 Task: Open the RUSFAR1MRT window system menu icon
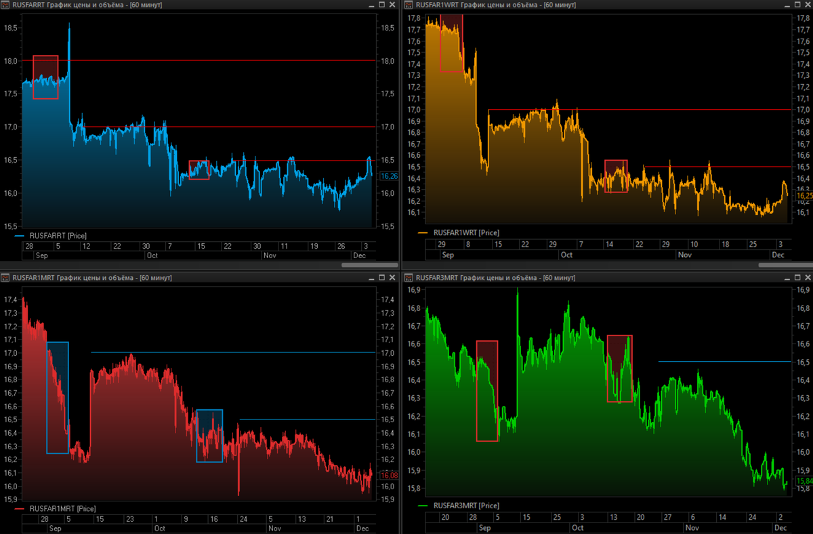(5, 277)
